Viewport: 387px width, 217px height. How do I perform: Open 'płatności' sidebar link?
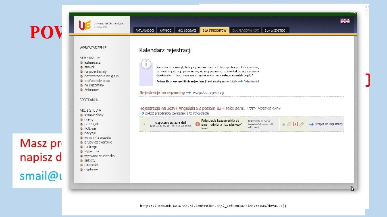coord(91,165)
